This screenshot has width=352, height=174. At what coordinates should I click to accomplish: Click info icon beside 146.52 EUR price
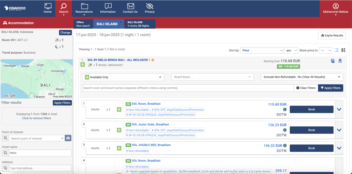click(x=285, y=145)
